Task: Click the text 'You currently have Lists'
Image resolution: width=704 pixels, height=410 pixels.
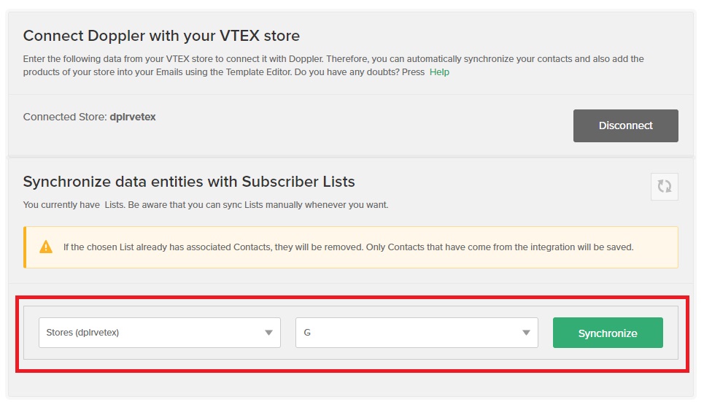Action: [74, 205]
